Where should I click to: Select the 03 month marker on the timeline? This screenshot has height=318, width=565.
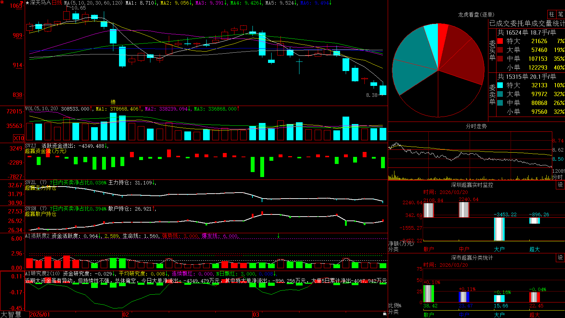tap(256, 314)
